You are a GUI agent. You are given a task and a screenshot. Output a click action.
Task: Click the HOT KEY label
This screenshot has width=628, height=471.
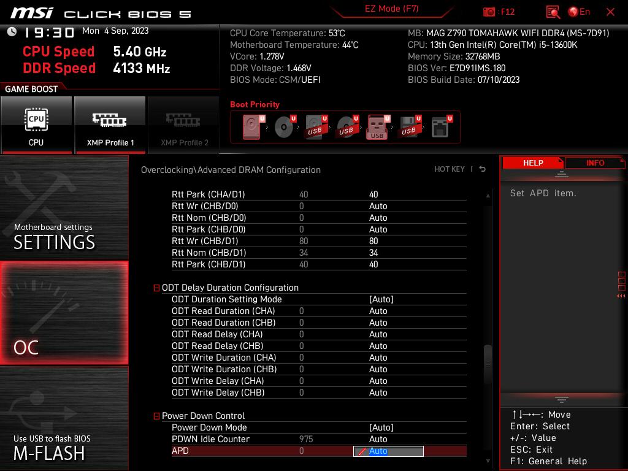point(450,169)
